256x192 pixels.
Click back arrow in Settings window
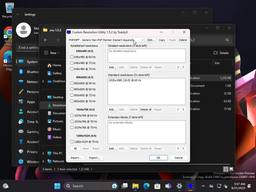[x=18, y=14]
